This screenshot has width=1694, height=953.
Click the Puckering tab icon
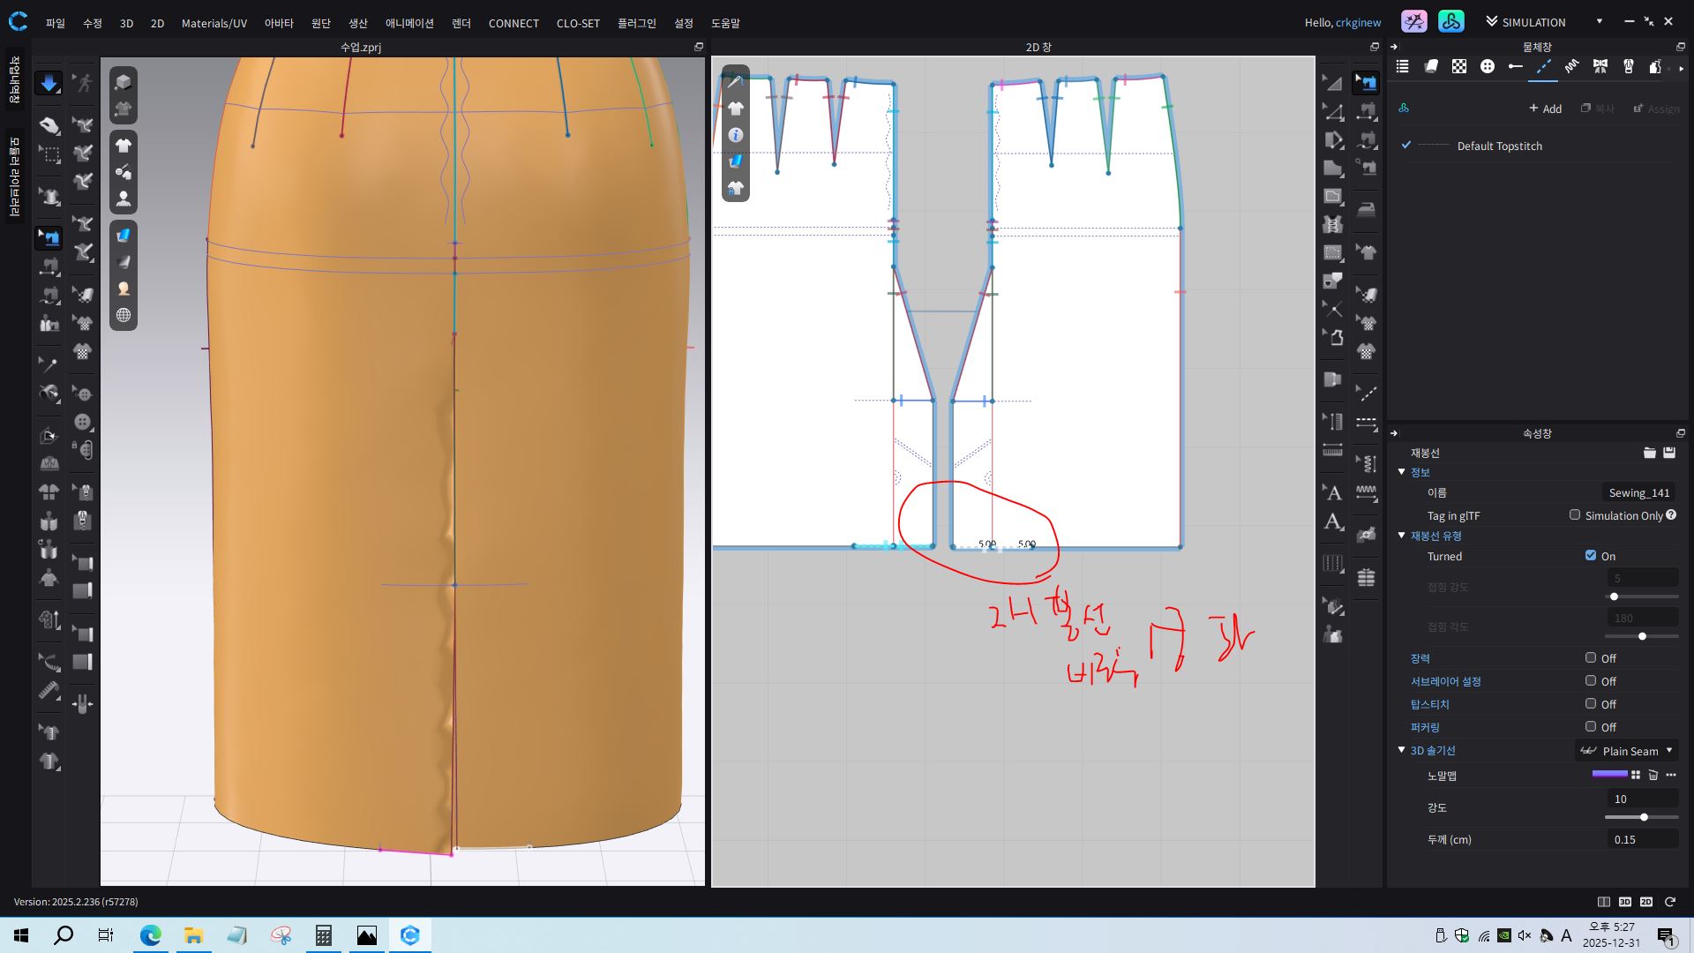click(1571, 66)
